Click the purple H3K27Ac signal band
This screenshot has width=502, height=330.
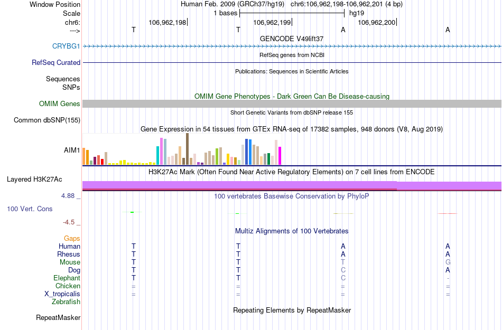[x=292, y=185]
